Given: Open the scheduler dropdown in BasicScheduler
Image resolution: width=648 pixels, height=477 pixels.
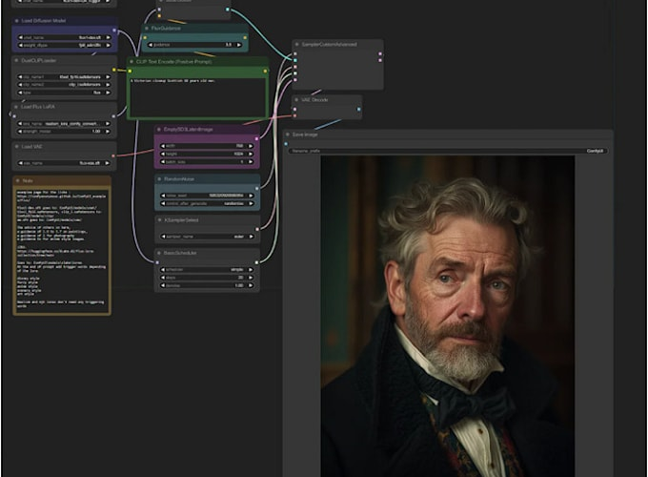Looking at the screenshot, I should pyautogui.click(x=207, y=270).
